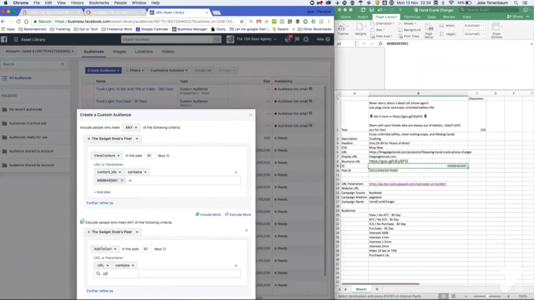Remove the 46986493961 value tag
536x300 pixels.
click(122, 180)
